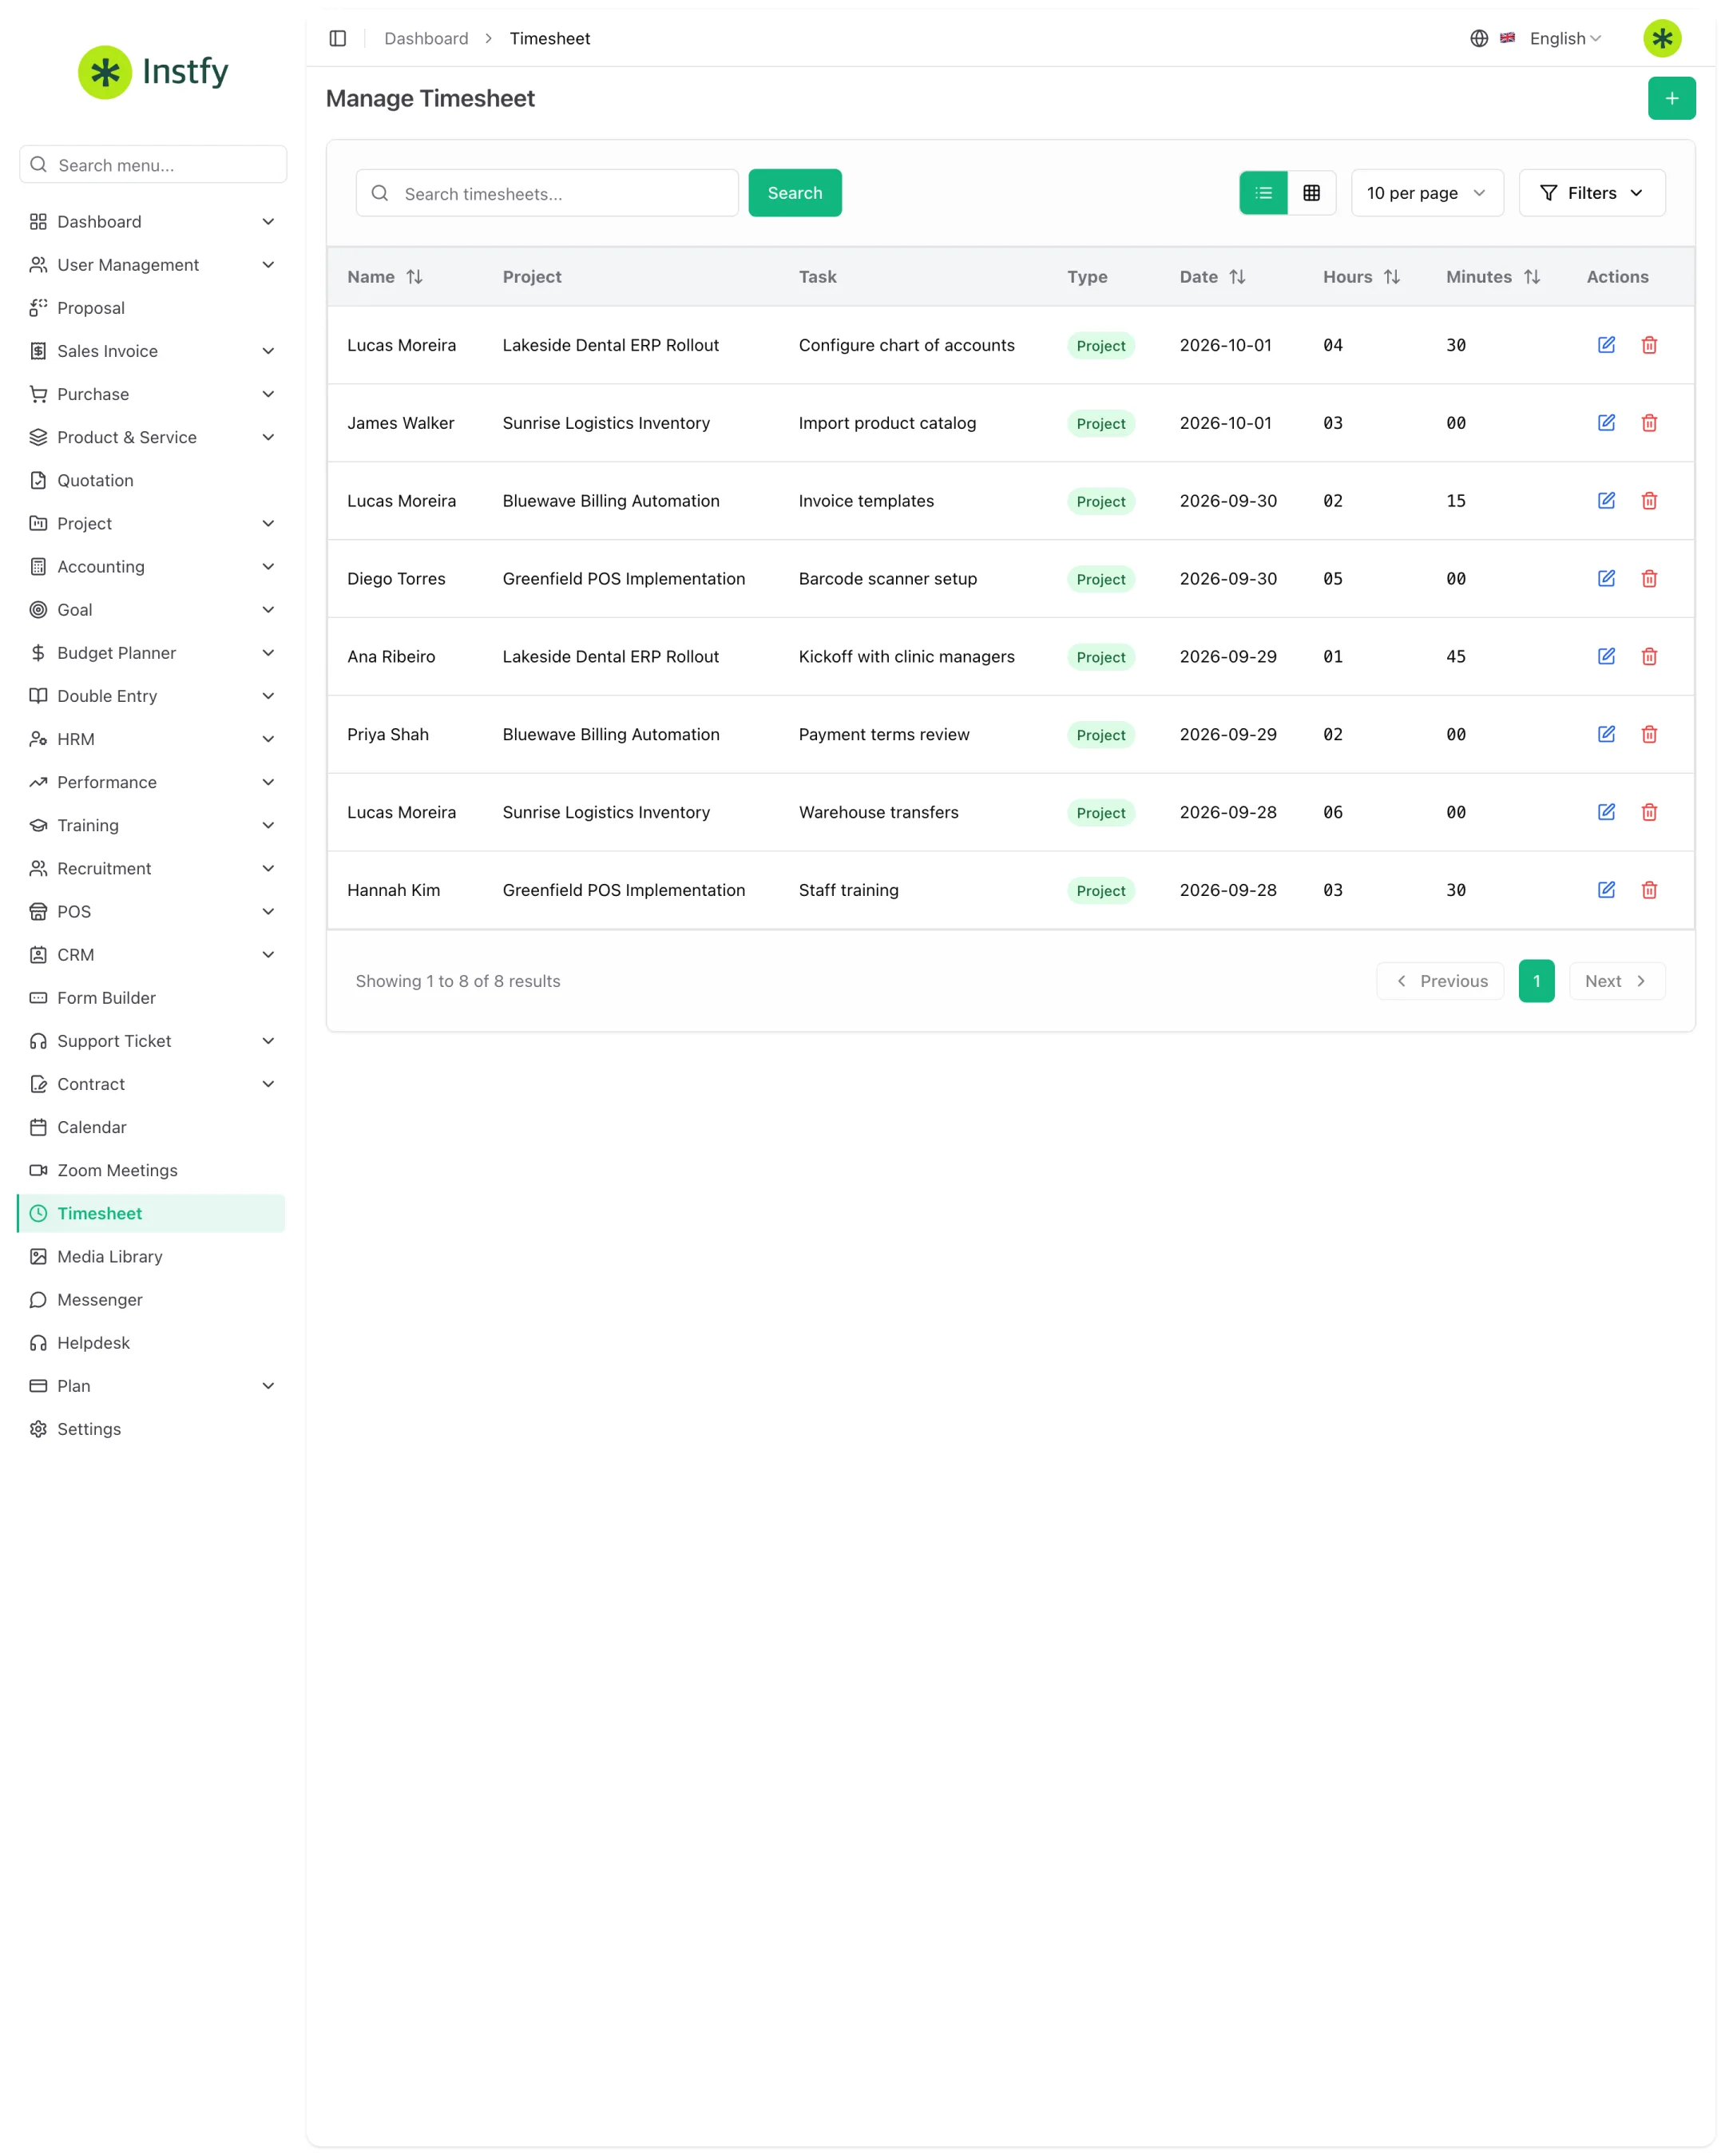The height and width of the screenshot is (2156, 1725).
Task: Open Form Builder
Action: 152,998
